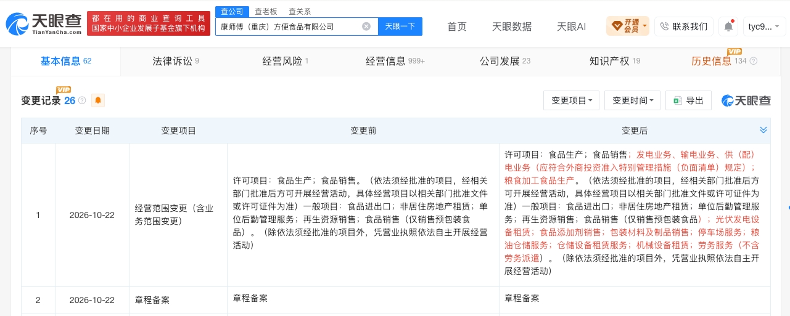Screen dimensions: 790x316
Task: Select the 查公司 search mode tab
Action: click(x=232, y=11)
